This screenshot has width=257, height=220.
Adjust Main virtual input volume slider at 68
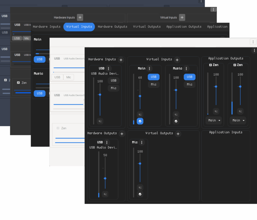(x=140, y=96)
